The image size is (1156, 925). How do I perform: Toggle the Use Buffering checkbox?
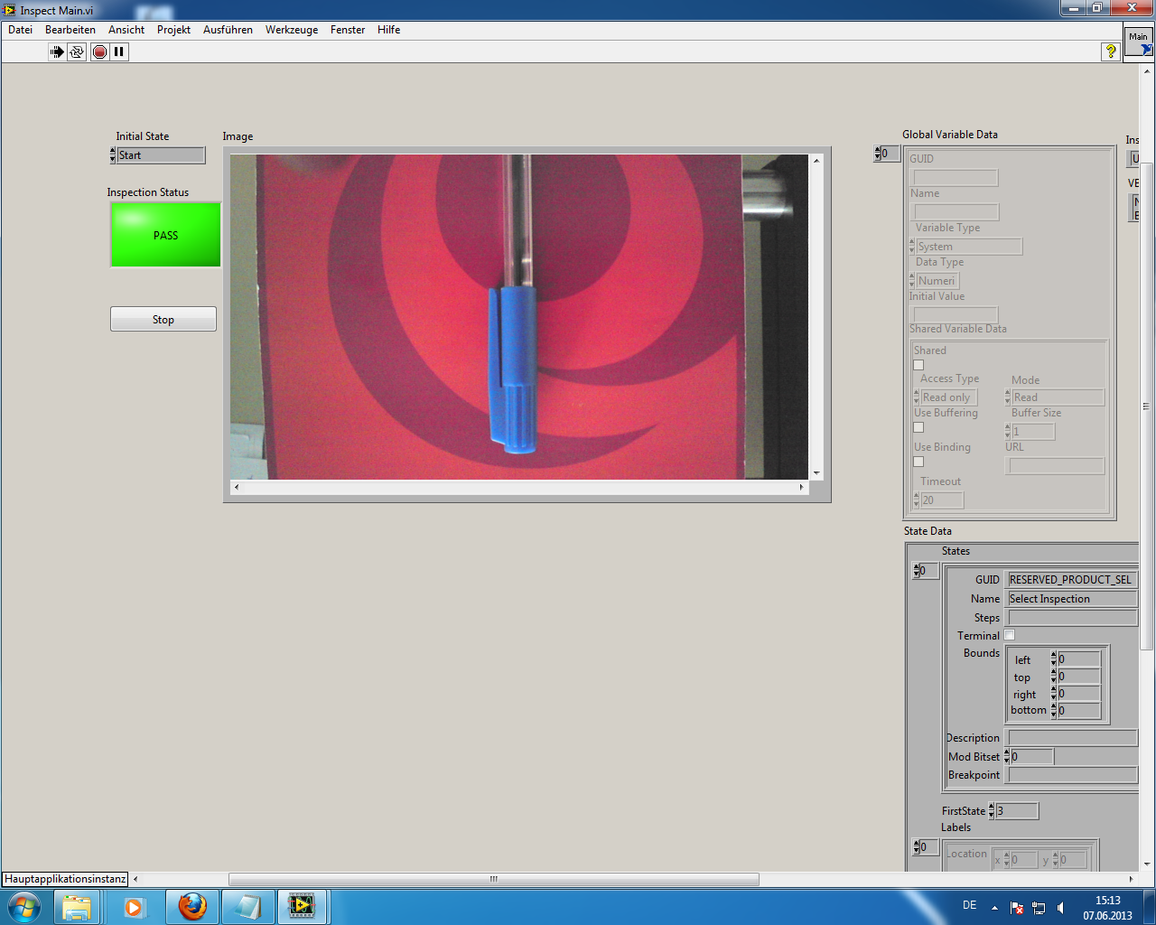click(918, 427)
